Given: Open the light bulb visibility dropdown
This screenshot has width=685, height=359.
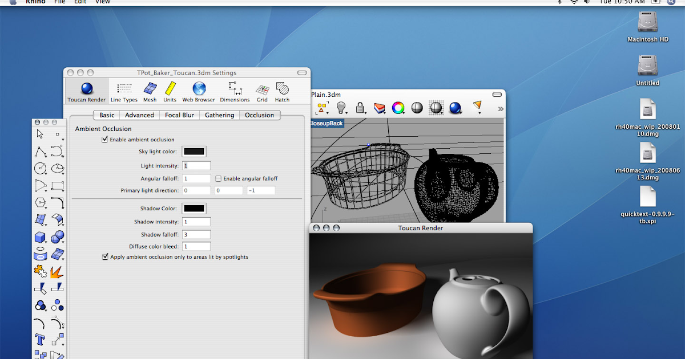Looking at the screenshot, I should pyautogui.click(x=341, y=107).
